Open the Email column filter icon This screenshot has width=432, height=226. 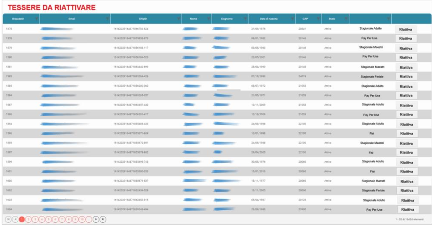pyautogui.click(x=107, y=19)
